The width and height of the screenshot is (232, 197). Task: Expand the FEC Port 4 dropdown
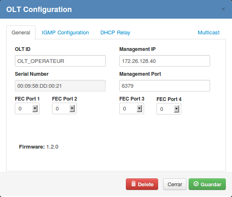pyautogui.click(x=177, y=109)
